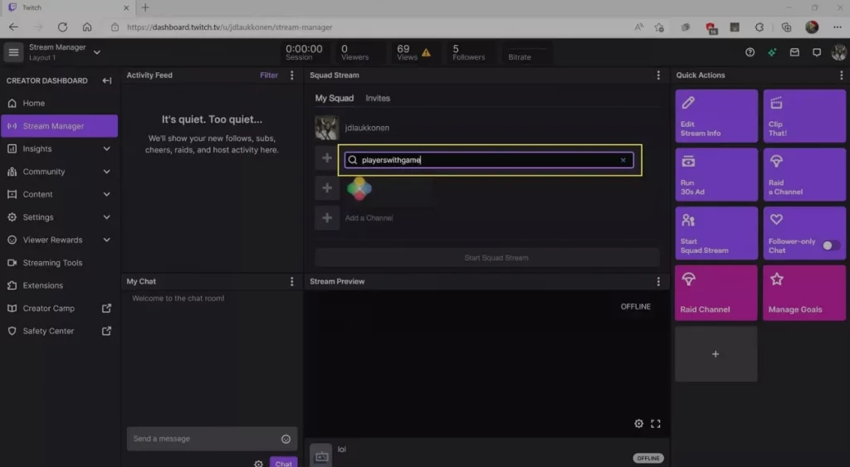Switch to the My Squad tab
850x467 pixels.
(334, 98)
